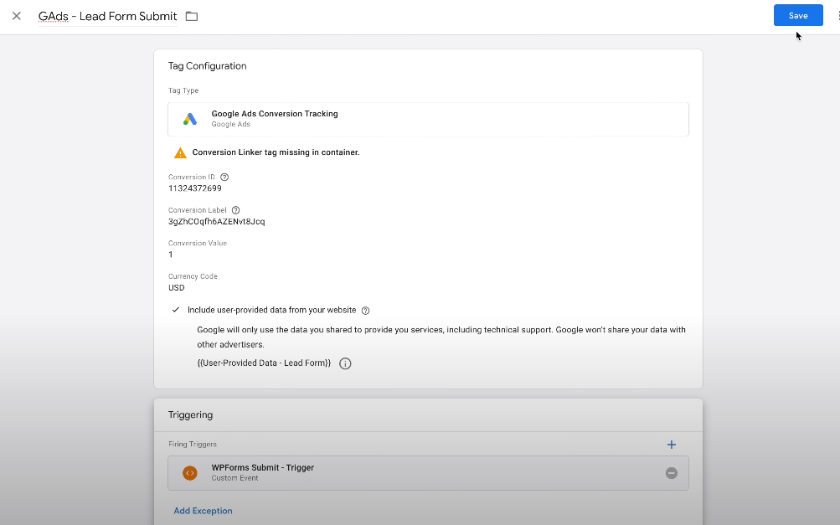Remove WPForms Submit trigger with minus icon
This screenshot has height=525, width=840.
(672, 473)
